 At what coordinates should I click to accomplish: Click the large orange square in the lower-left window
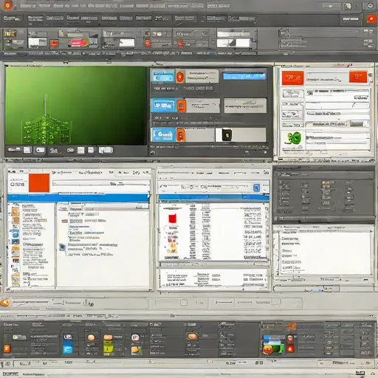[39, 183]
